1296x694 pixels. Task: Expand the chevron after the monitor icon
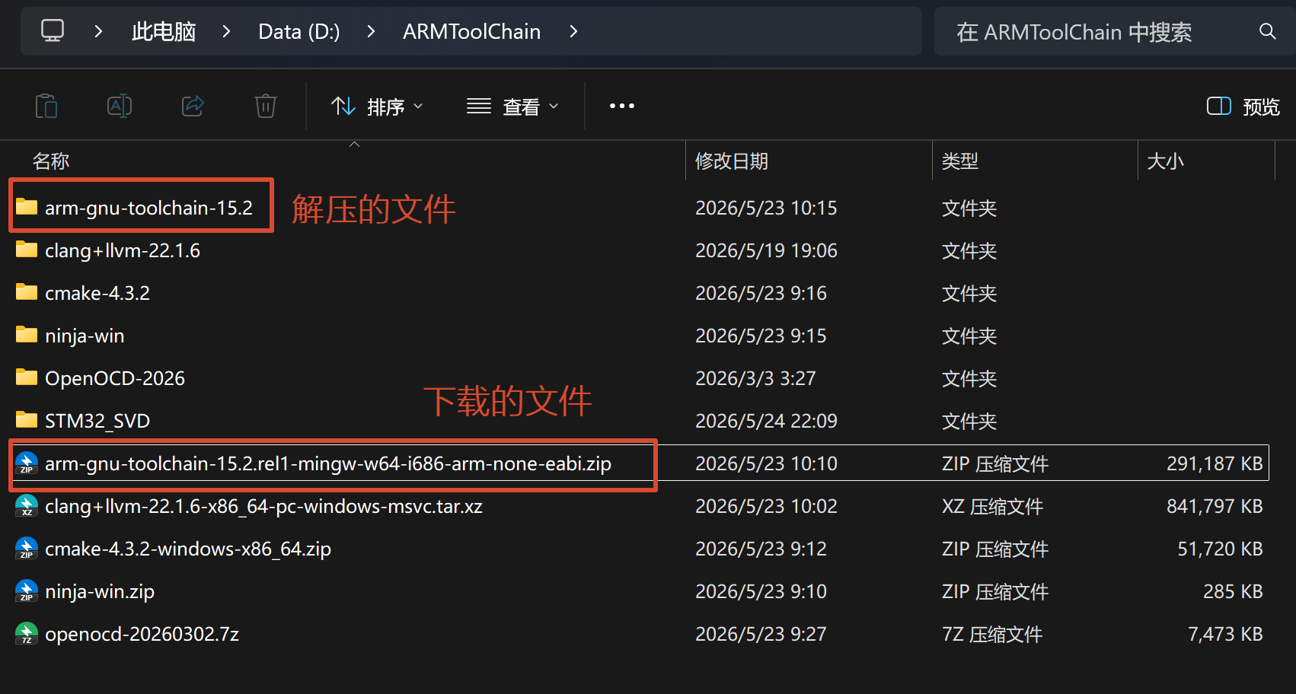point(98,31)
